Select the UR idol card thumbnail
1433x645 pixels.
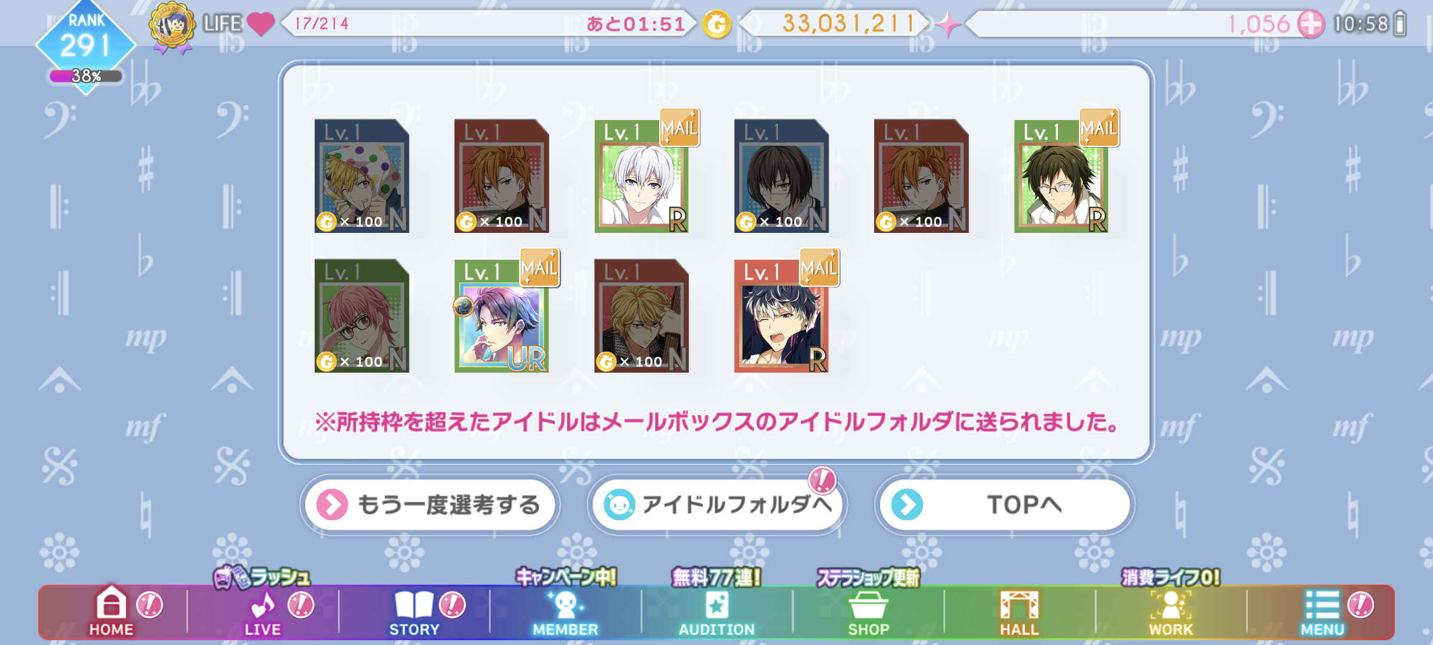(502, 316)
